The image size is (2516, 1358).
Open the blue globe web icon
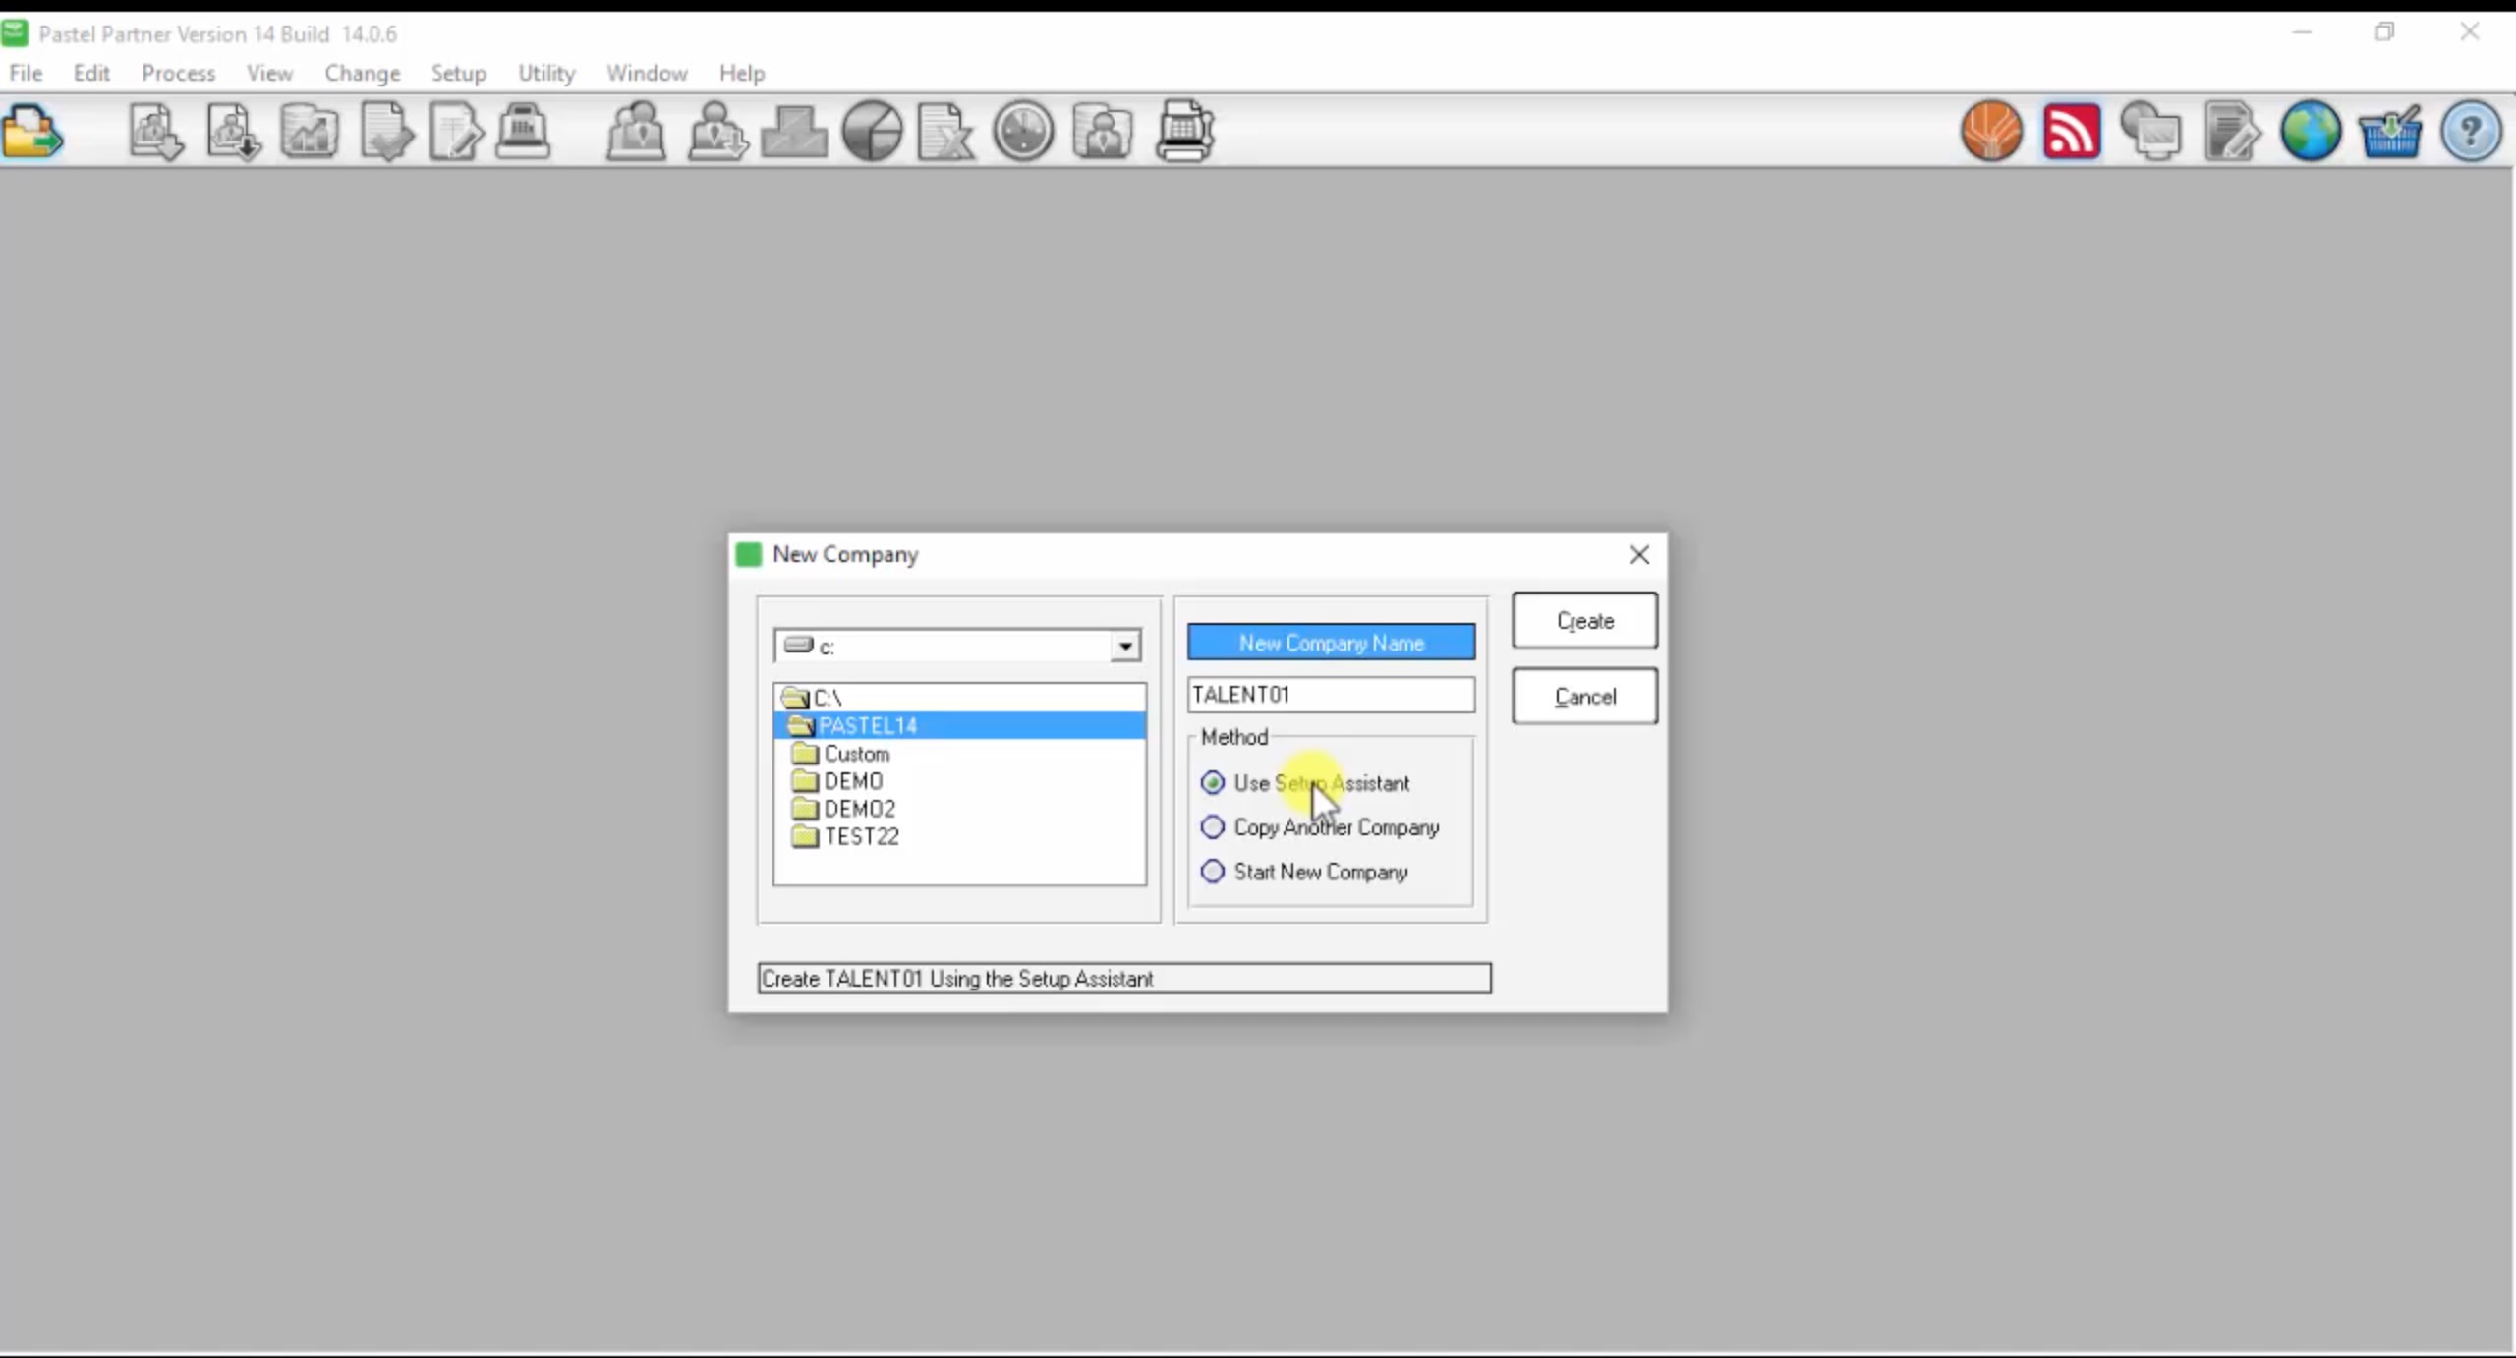pos(2310,131)
